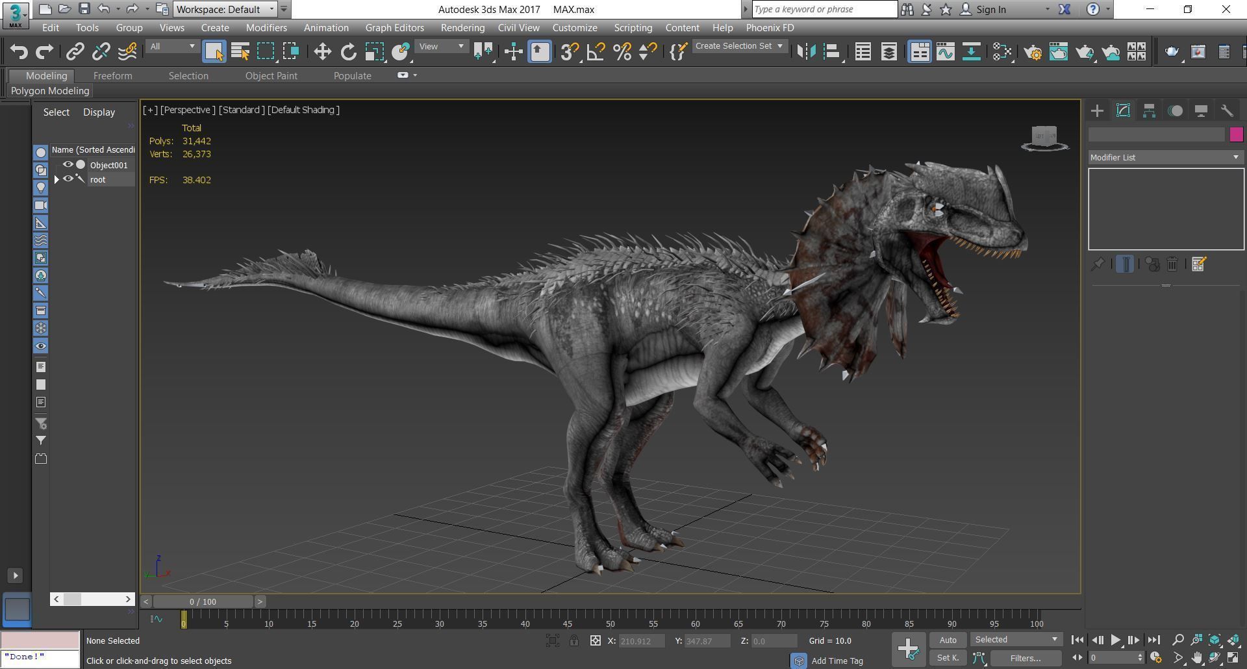This screenshot has height=669, width=1247.
Task: Toggle the 3D Snaps button
Action: click(570, 51)
